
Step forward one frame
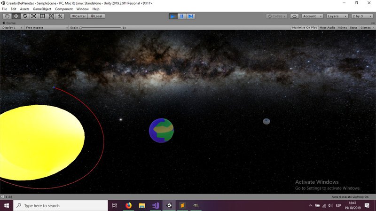point(190,16)
